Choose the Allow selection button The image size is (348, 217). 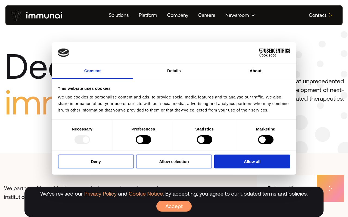tap(174, 161)
